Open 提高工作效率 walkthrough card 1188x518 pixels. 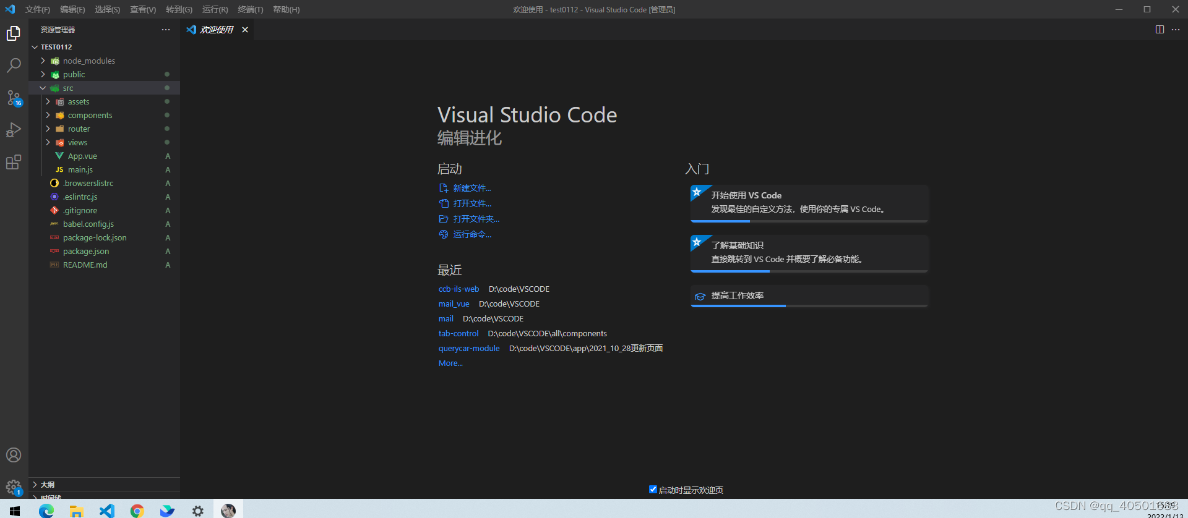tap(809, 295)
